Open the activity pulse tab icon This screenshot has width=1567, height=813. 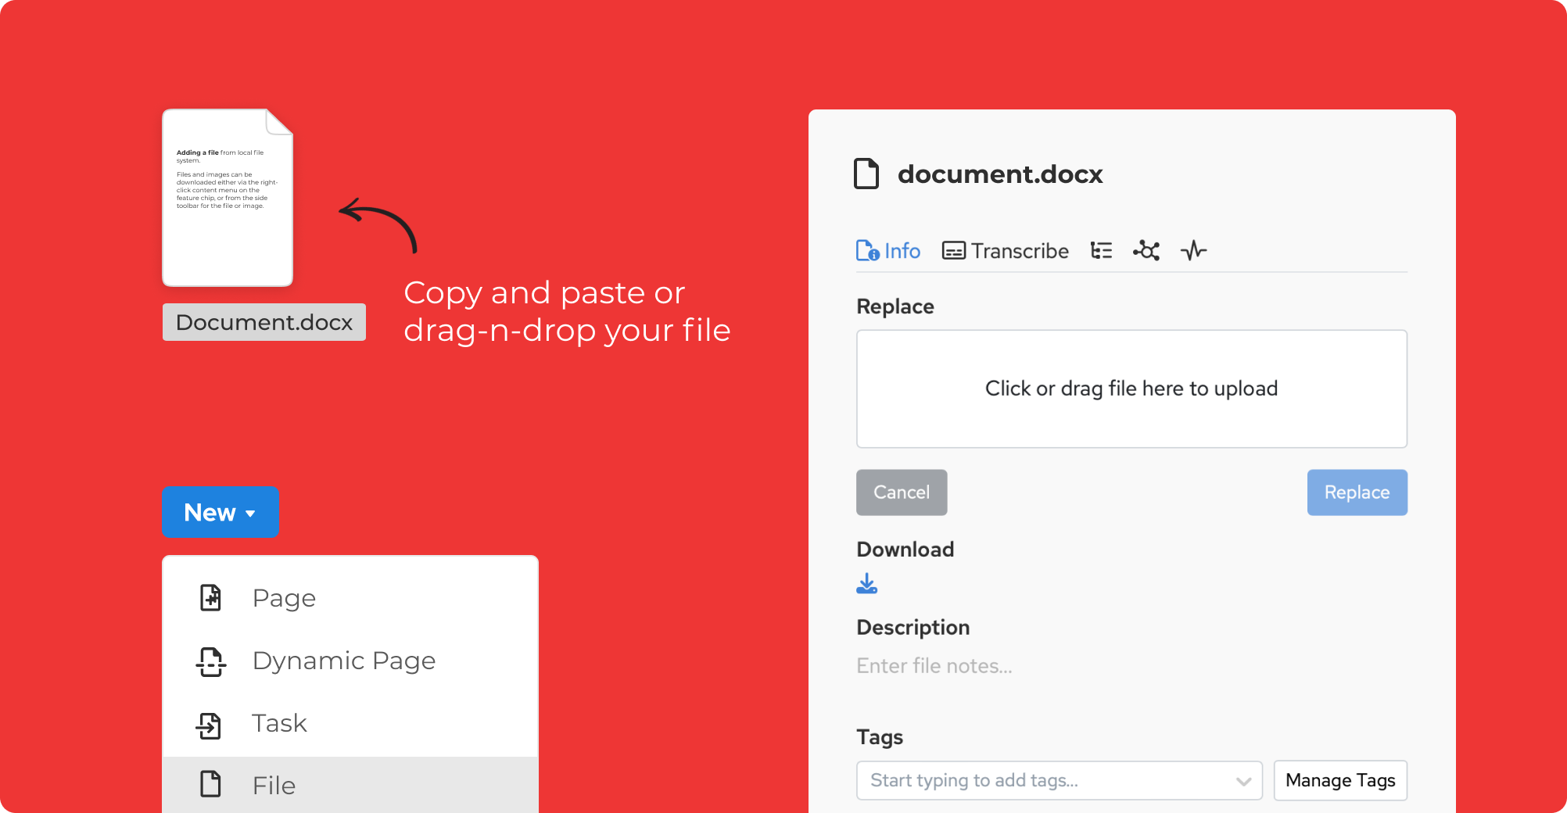tap(1193, 251)
